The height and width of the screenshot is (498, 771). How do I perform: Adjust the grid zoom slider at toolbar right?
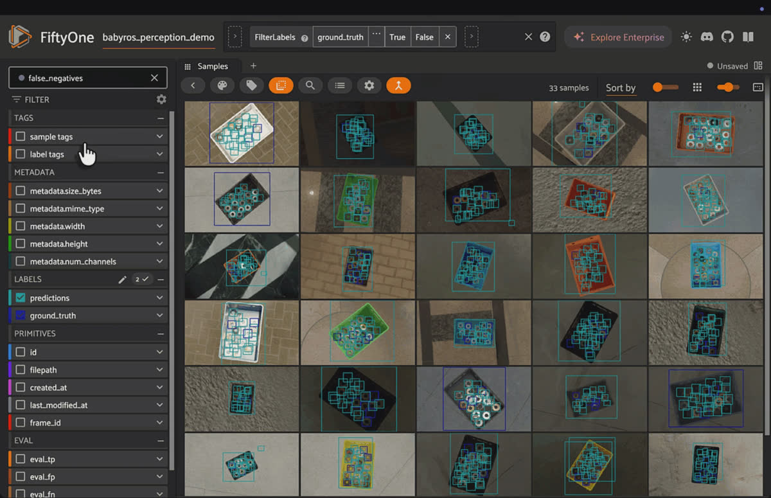click(728, 87)
